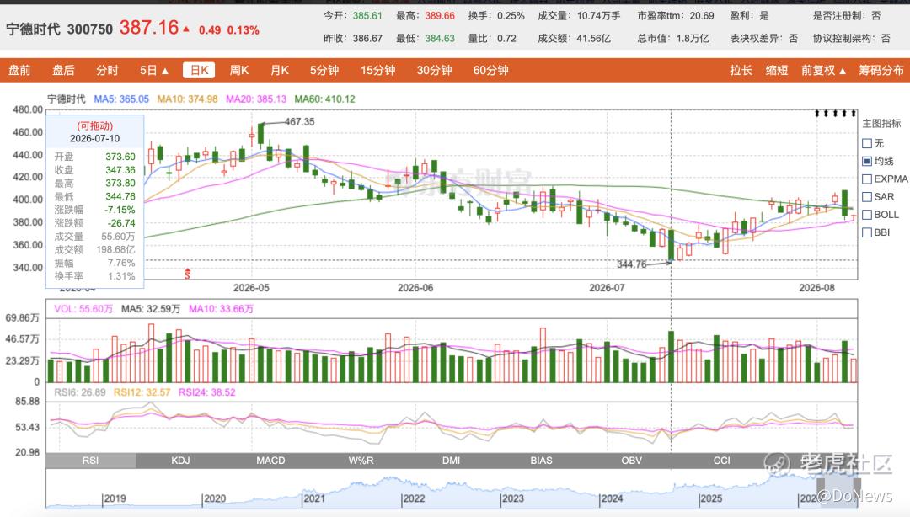This screenshot has width=910, height=517.
Task: Expand the 5日 dropdown arrow
Action: (x=165, y=71)
